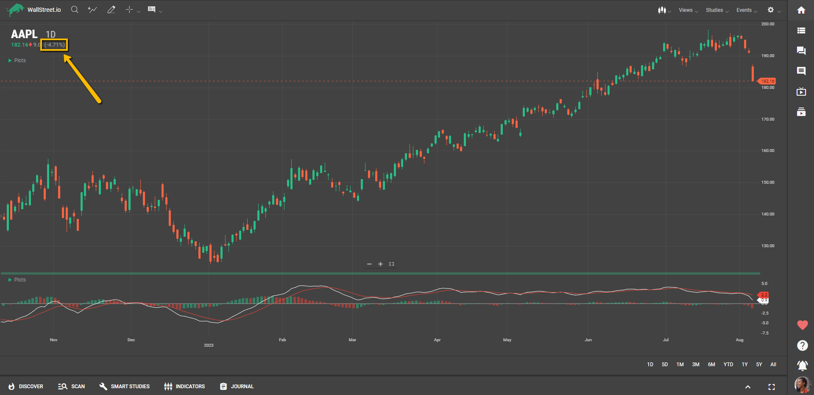This screenshot has height=395, width=814.
Task: Open the video library icon
Action: coord(801,112)
